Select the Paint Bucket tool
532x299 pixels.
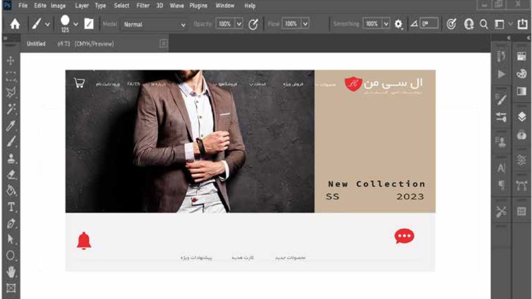click(x=11, y=191)
